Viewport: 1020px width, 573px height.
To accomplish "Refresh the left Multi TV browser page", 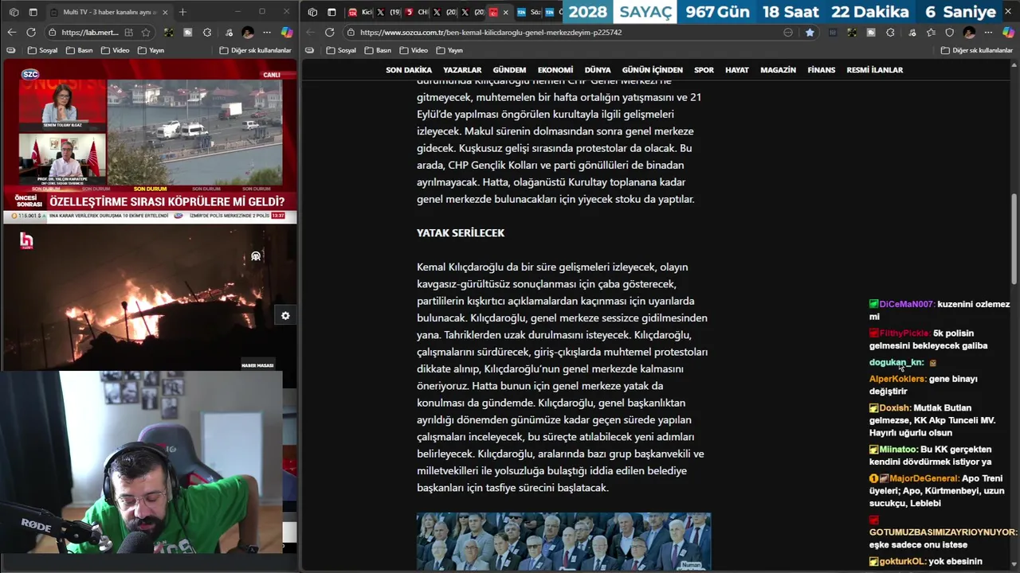I will coord(30,33).
